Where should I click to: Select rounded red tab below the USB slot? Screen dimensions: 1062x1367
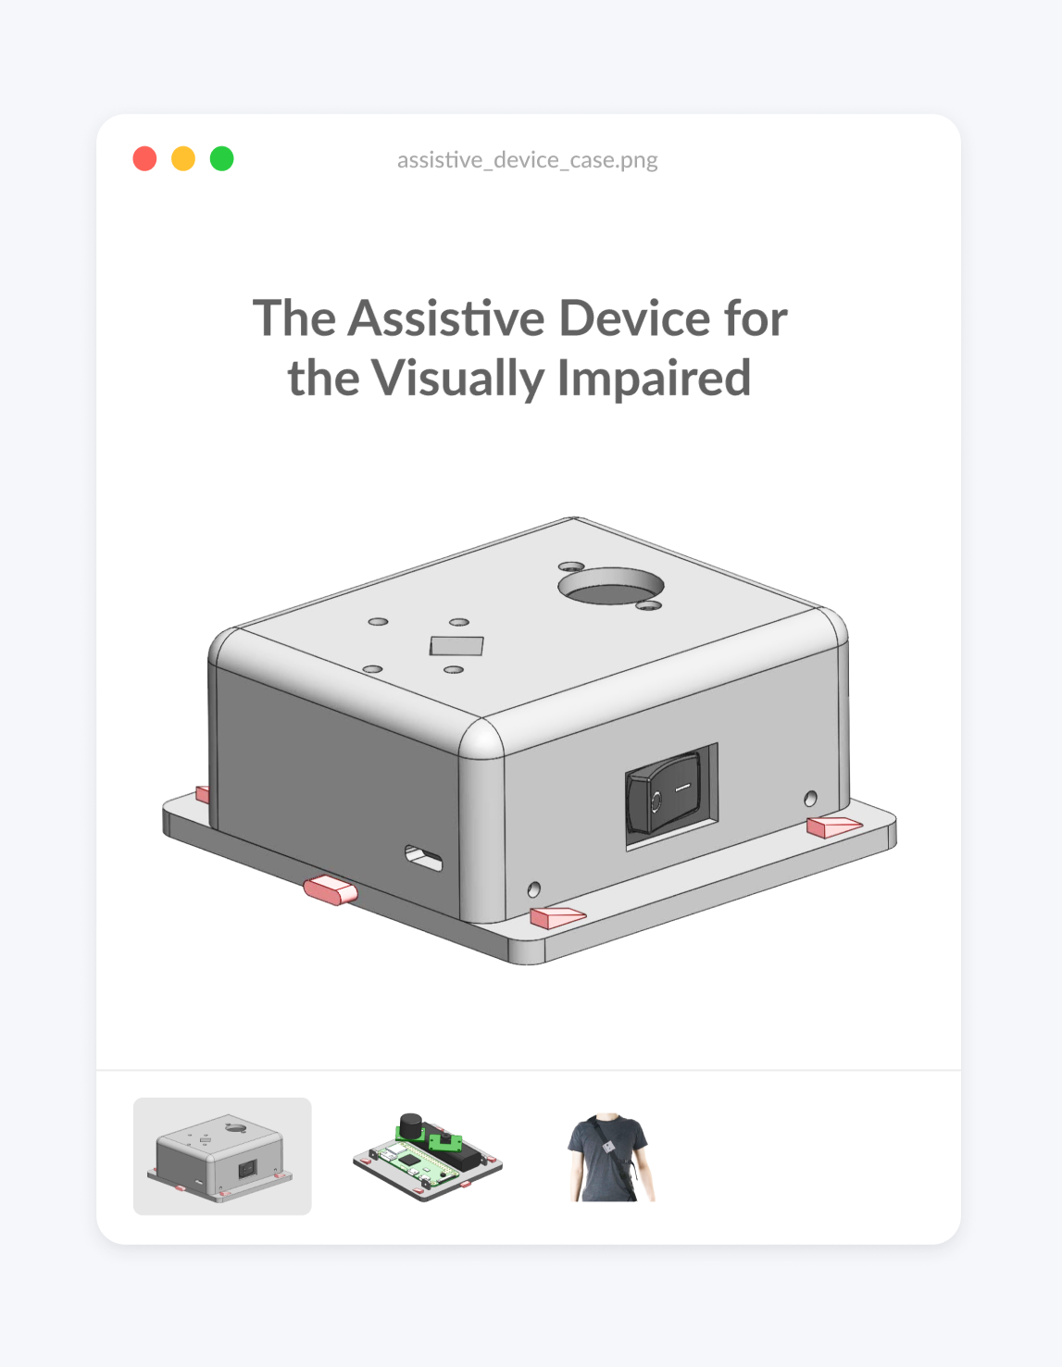click(331, 890)
